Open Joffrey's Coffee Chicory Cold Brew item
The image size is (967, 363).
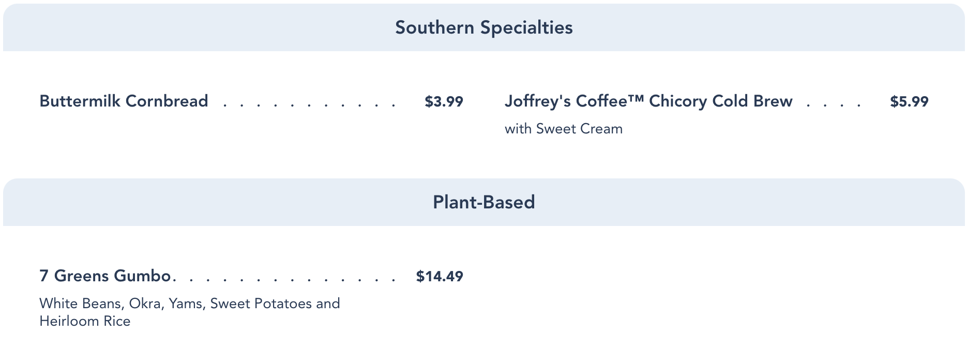(648, 101)
